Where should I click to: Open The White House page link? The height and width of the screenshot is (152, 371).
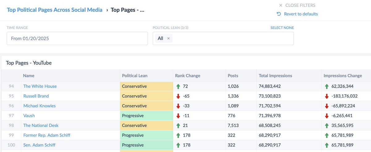click(x=40, y=86)
